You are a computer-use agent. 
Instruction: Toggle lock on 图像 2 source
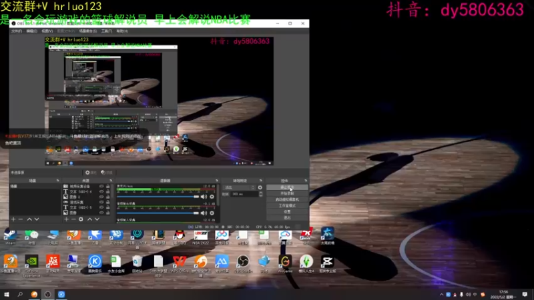[108, 197]
